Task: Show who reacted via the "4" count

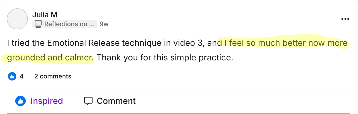Action: click(x=22, y=76)
